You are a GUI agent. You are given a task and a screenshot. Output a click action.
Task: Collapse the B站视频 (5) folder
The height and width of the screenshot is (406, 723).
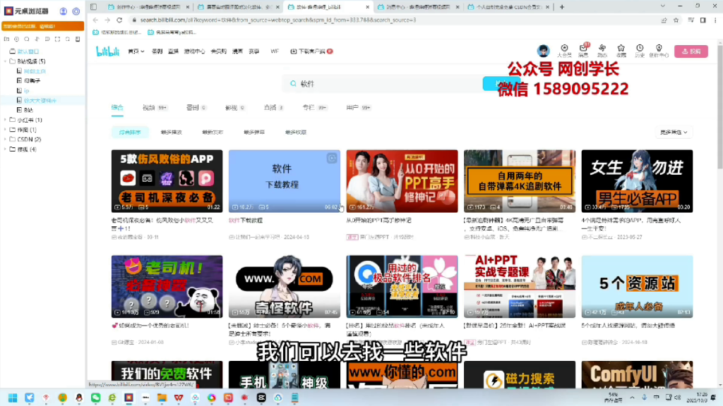[x=5, y=61]
